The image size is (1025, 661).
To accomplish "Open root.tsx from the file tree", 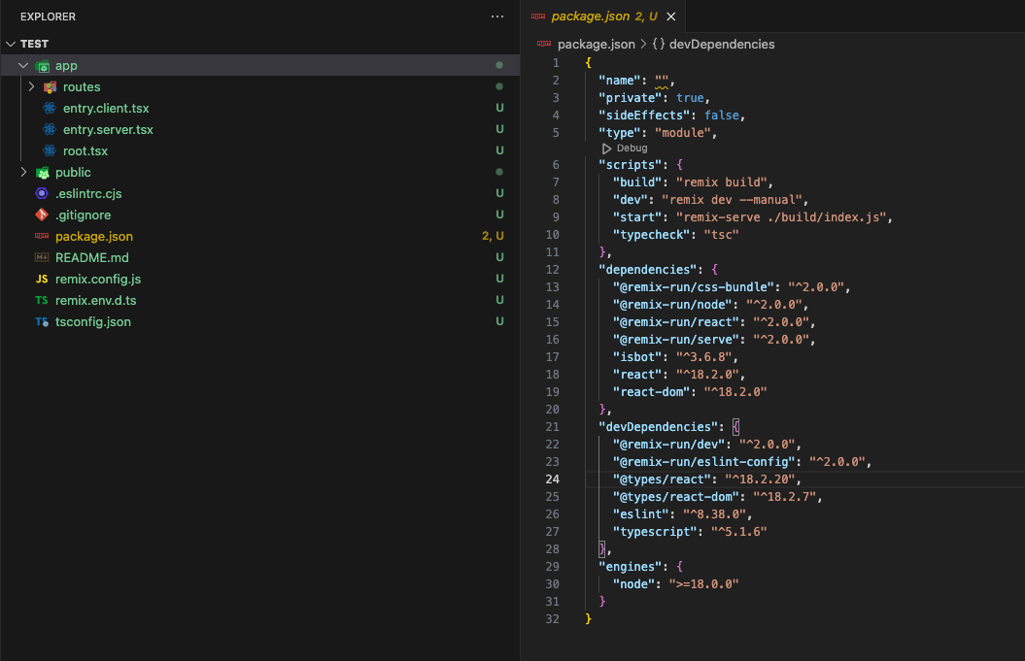I will pos(85,150).
